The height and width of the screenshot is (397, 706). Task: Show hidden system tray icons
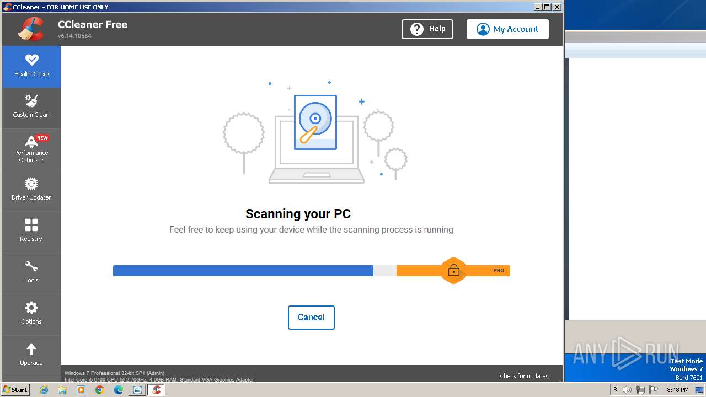coord(615,390)
